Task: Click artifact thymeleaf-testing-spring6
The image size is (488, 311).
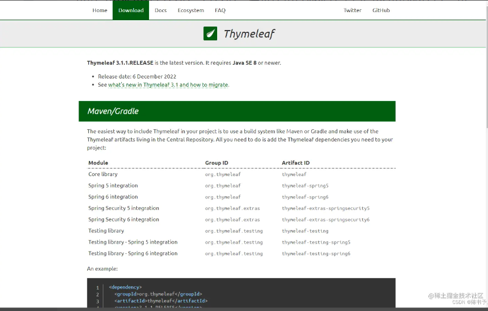Action: pyautogui.click(x=316, y=253)
